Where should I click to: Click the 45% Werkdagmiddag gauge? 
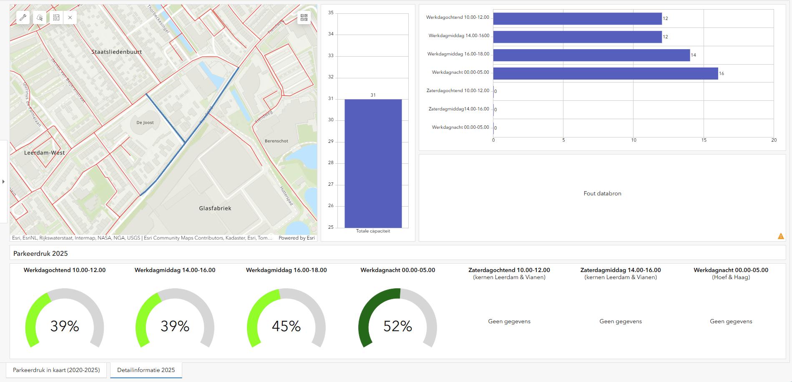pos(286,321)
